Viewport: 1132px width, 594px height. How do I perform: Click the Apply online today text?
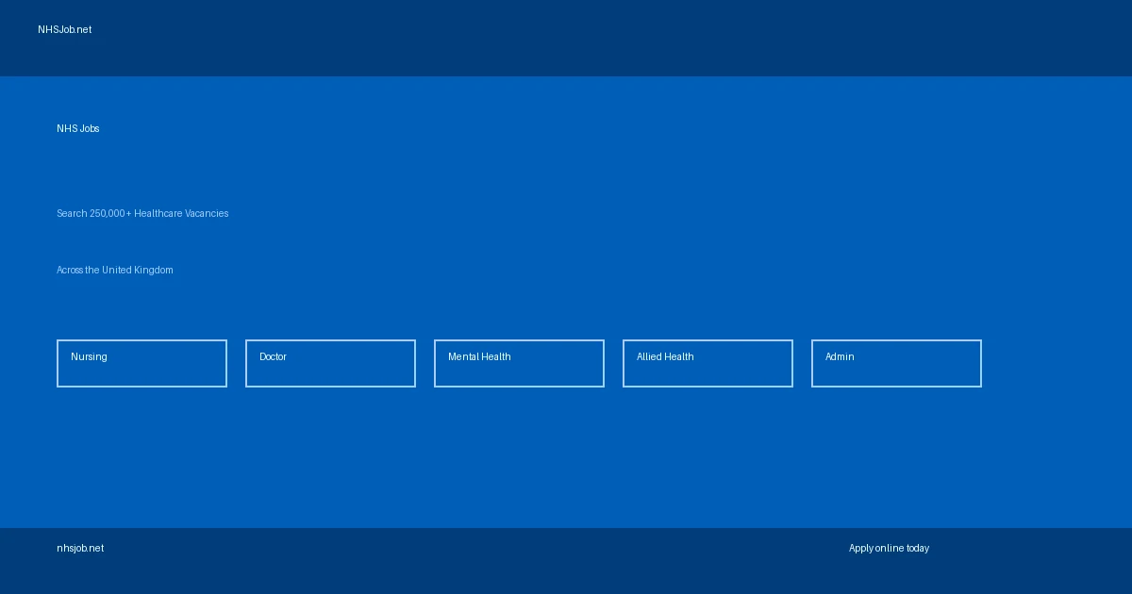889,548
